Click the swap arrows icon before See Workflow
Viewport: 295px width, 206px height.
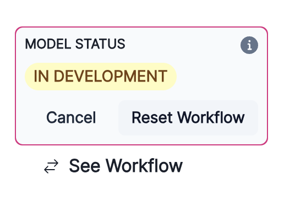(x=51, y=166)
